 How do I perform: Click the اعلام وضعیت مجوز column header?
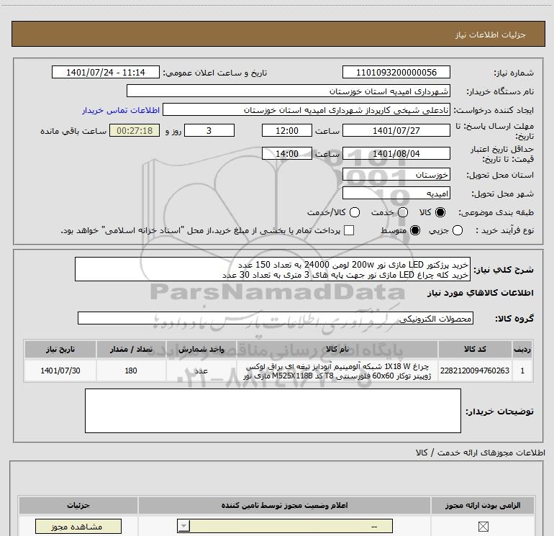click(x=284, y=505)
